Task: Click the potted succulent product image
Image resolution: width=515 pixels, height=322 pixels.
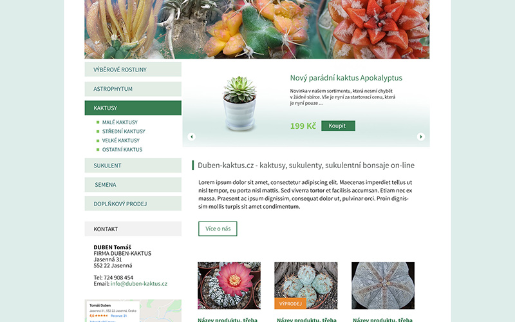Action: point(239,103)
